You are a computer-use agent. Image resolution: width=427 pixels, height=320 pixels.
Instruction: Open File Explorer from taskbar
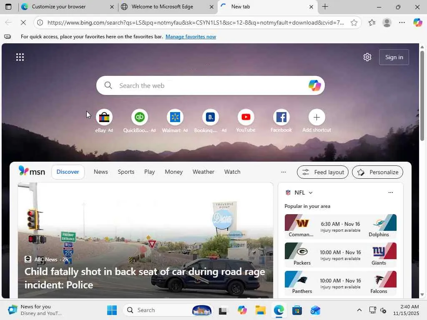pos(260,310)
